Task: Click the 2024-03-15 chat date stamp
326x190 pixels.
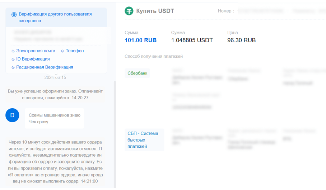Action: click(x=55, y=77)
